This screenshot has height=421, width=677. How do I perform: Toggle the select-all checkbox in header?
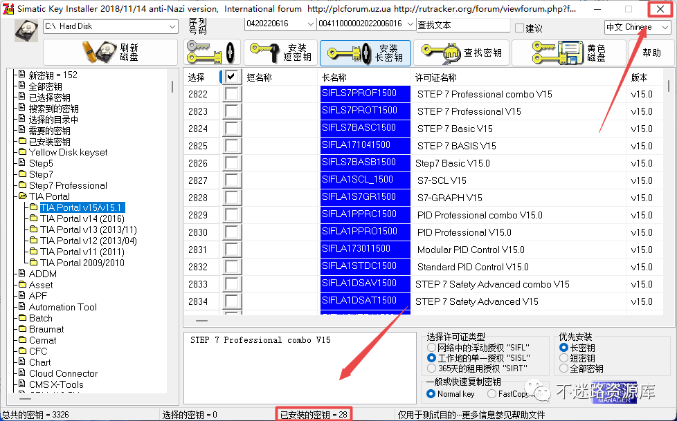231,77
